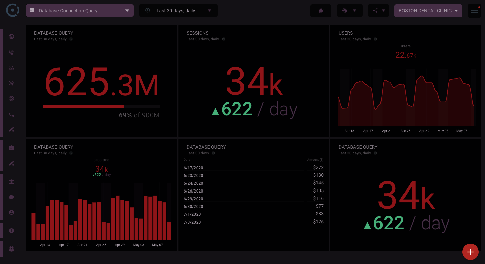Expand the Last 30 days, daily date range
Image resolution: width=485 pixels, height=264 pixels.
179,11
